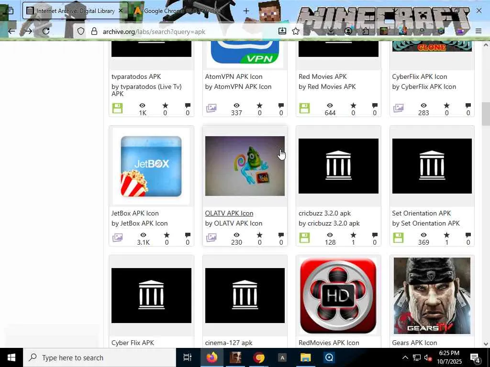Click the vertical page scrollbar thumb
490x367 pixels.
(486, 114)
